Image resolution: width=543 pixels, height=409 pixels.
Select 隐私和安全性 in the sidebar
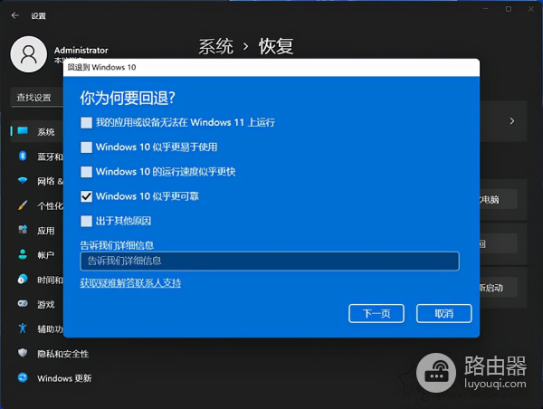[63, 354]
